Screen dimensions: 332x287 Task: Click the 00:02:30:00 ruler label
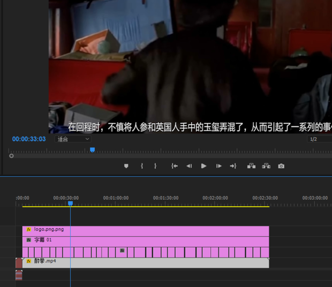pyautogui.click(x=265, y=198)
